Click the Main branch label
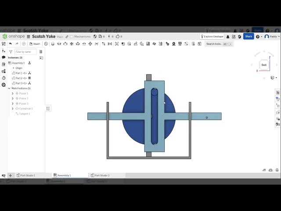Viewport: 281px width, 211px height. [60, 37]
